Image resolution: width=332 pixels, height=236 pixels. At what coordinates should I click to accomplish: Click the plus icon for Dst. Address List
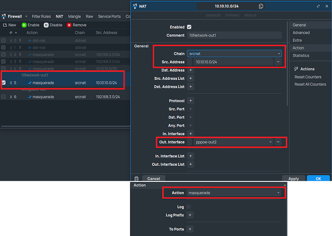[x=191, y=87]
